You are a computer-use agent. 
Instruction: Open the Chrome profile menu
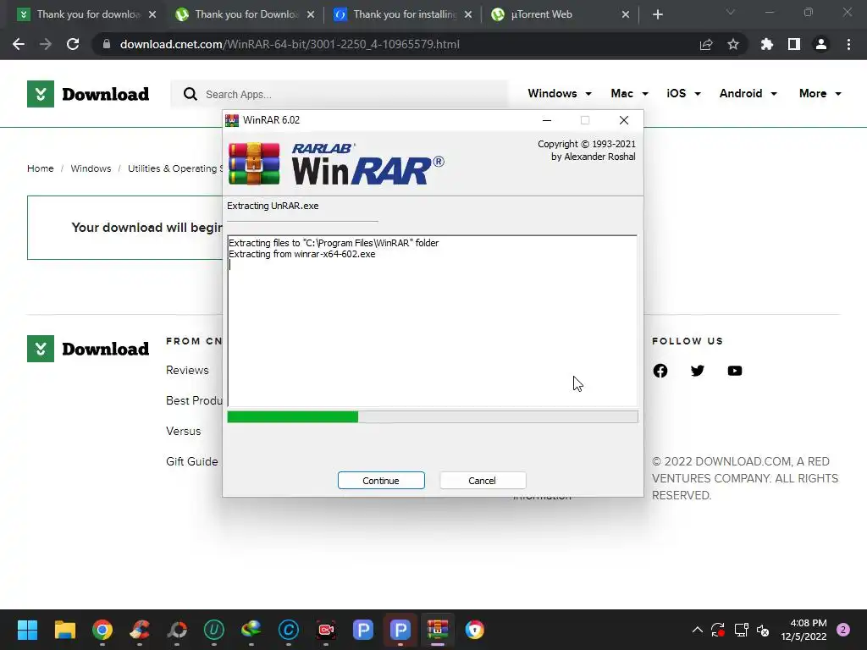(821, 44)
